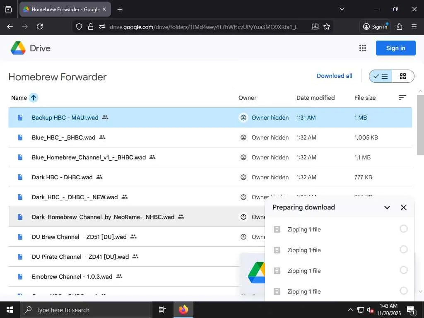Select Blue_HBC_-_BHBC.wad file
This screenshot has width=424, height=318.
point(210,137)
